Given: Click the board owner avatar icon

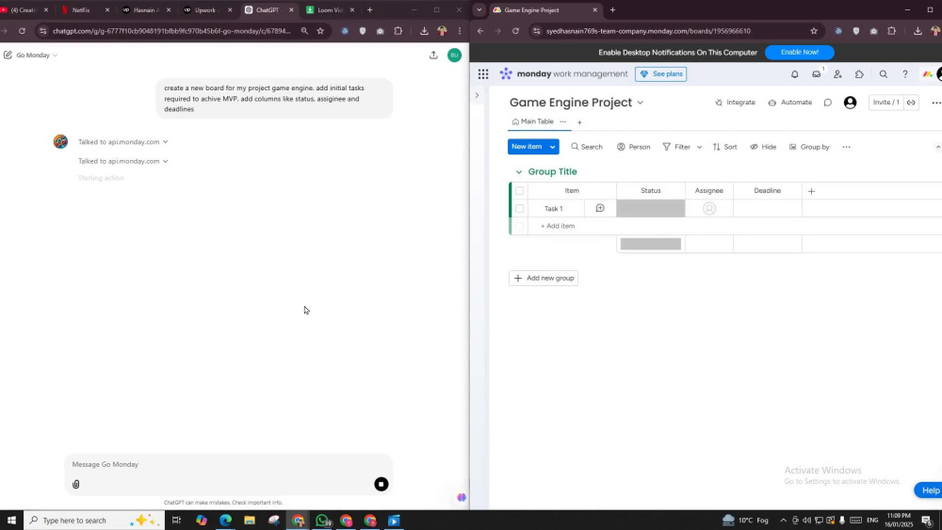Looking at the screenshot, I should click(850, 103).
